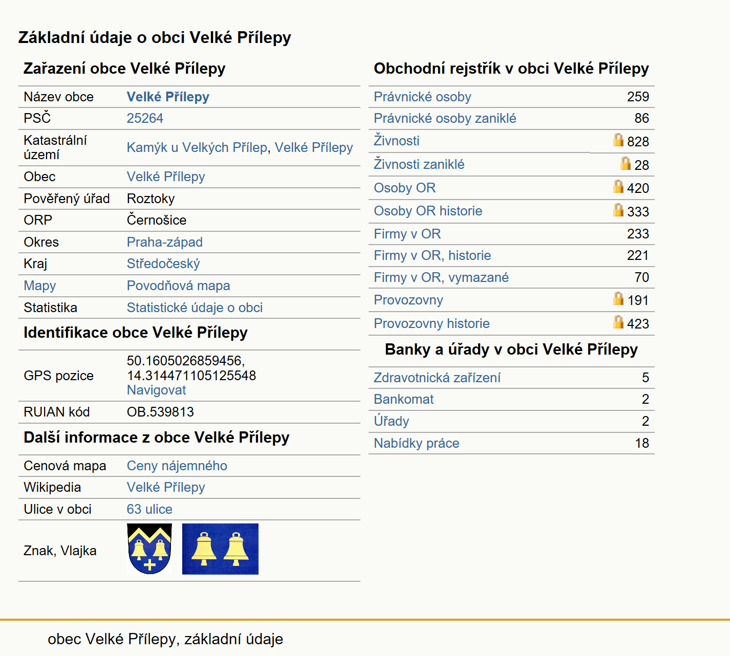Image resolution: width=730 pixels, height=656 pixels.
Task: Follow the Povodňová mapa link
Action: [x=178, y=286]
